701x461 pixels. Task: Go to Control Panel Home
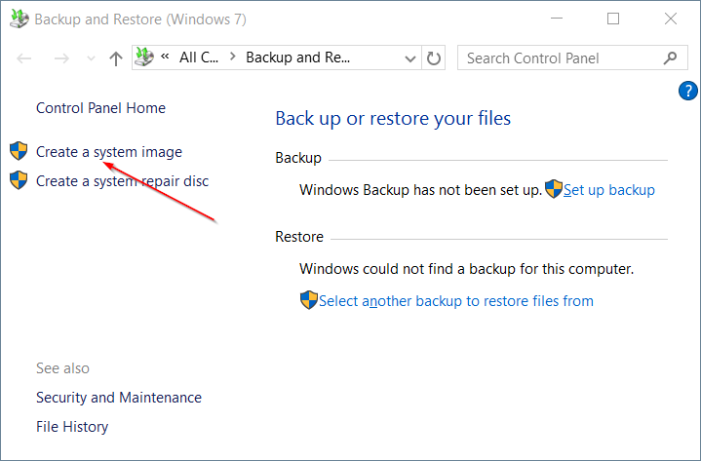point(100,108)
